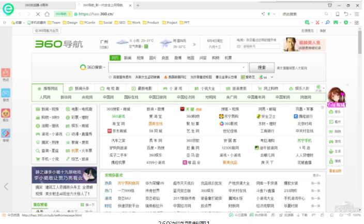Click the blue-red diamond sidebar icon
Screen dimensions: 364x224
tap(6, 133)
